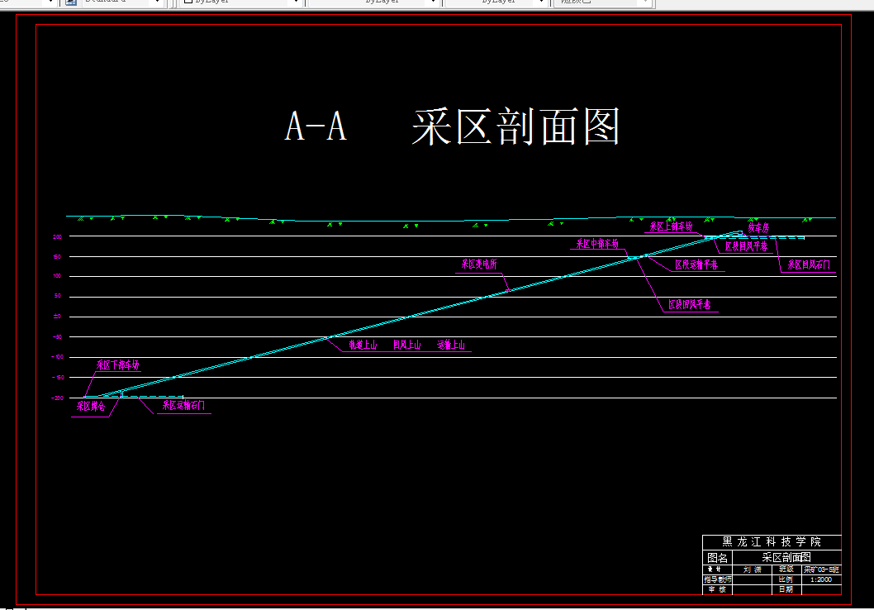Select the 采矿03-5班 class value
Screen dimensions: 874x610
[821, 569]
